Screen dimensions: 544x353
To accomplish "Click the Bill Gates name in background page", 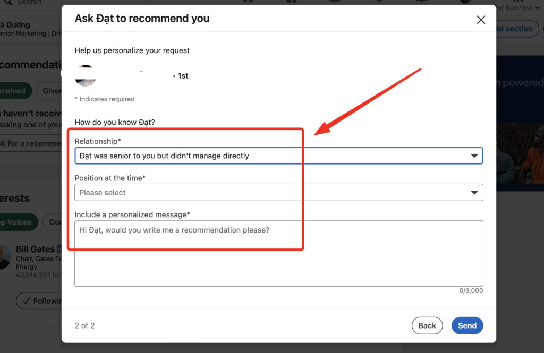I will tap(35, 249).
